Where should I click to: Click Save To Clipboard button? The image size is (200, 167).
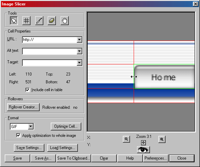pyautogui.click(x=73, y=158)
